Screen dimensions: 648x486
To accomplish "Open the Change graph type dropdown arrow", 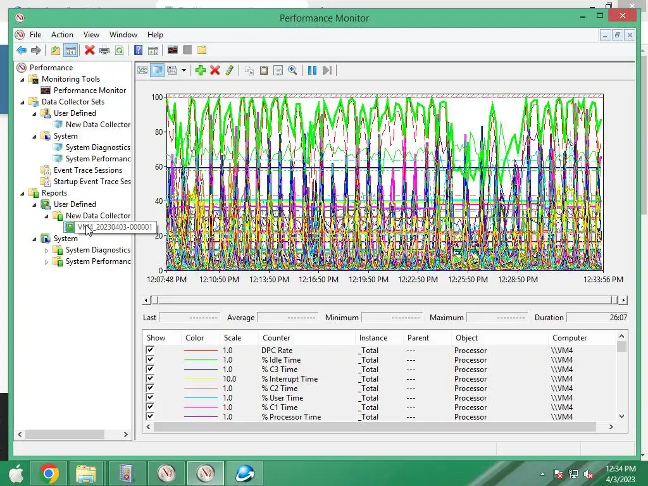I will click(184, 70).
